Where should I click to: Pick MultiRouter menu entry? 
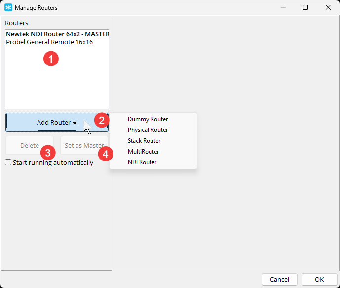coord(153,152)
